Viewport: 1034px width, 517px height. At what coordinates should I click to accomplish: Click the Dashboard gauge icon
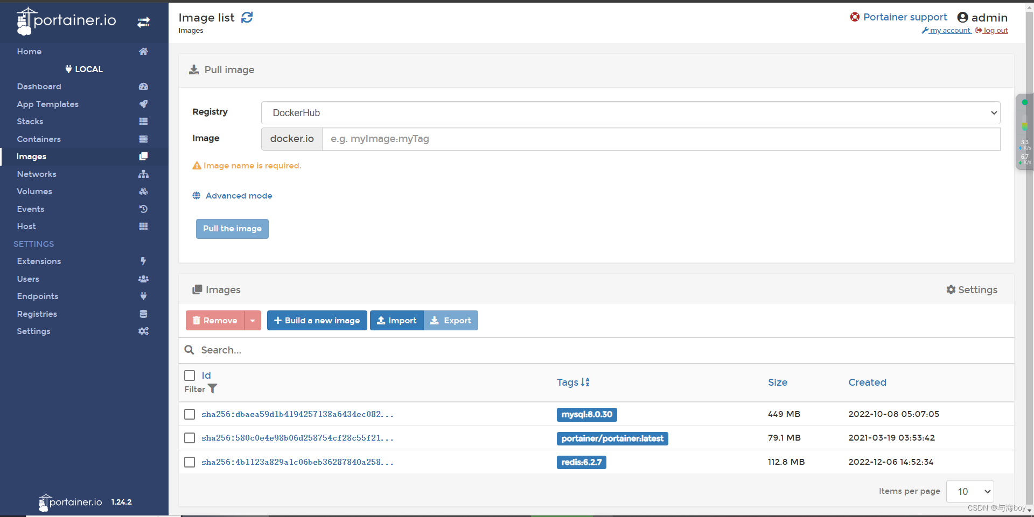(x=143, y=87)
